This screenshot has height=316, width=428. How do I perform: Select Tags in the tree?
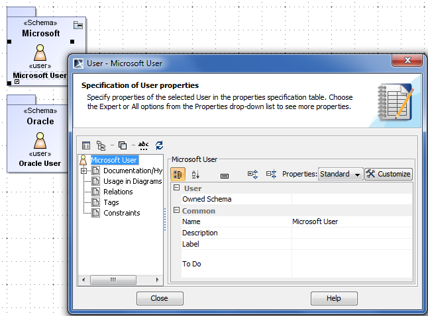(111, 202)
